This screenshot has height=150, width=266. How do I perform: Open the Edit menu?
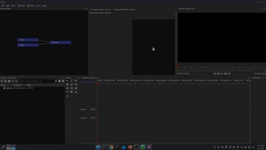8,5
